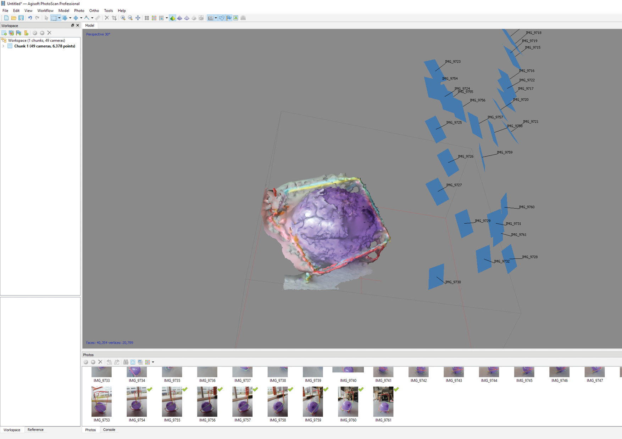Select the Crop selection tool
This screenshot has height=439, width=622.
114,18
